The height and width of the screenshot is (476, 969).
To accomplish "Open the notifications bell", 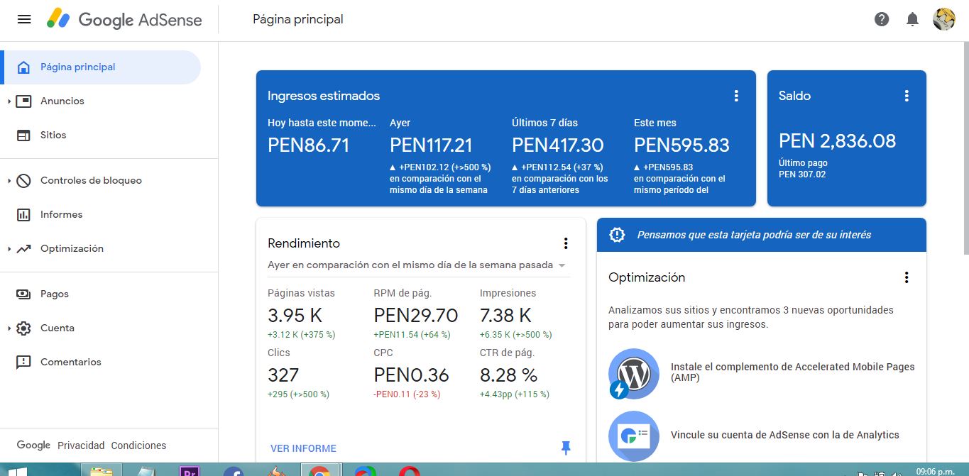I will (913, 20).
